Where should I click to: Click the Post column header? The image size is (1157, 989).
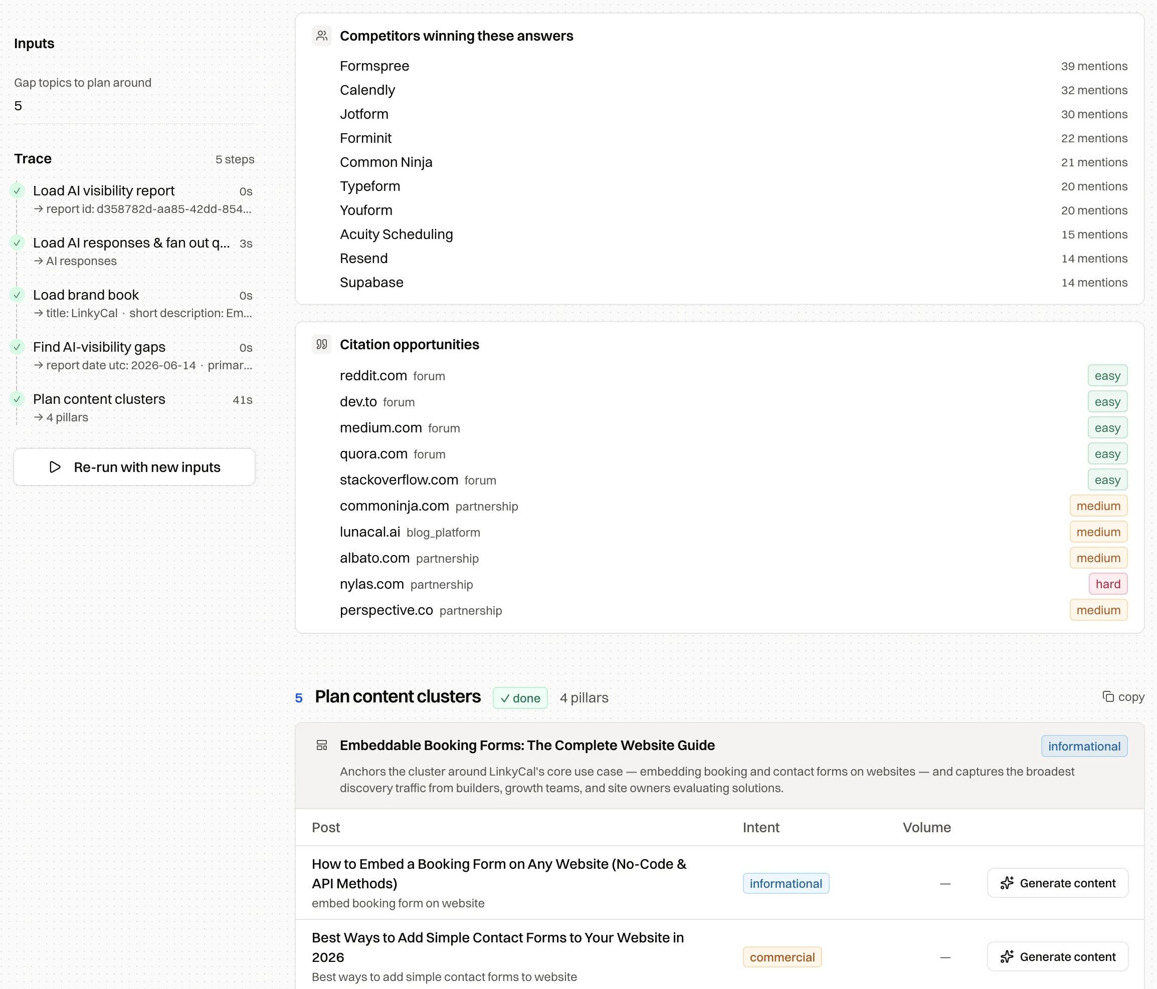(325, 827)
